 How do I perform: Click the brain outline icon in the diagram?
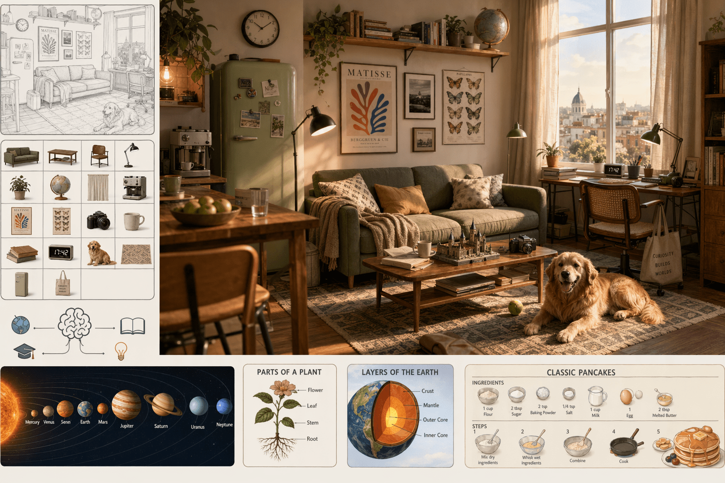tap(75, 324)
